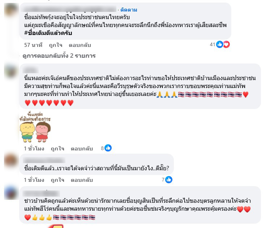Like the sticker comment with ถูกใจ
The image size is (266, 228).
[57, 149]
